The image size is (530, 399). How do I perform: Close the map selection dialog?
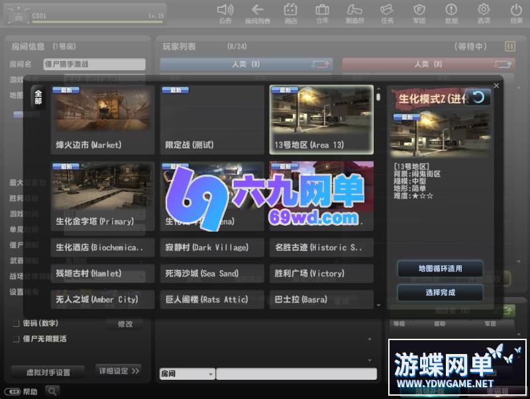tap(496, 86)
